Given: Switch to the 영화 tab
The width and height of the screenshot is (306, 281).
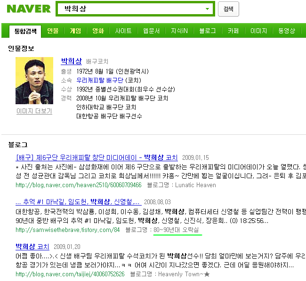Looking at the screenshot, I should pyautogui.click(x=98, y=31).
